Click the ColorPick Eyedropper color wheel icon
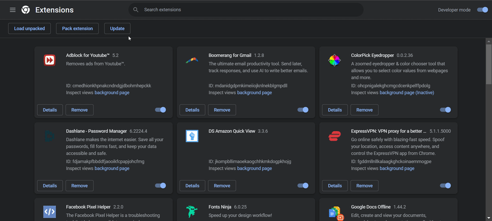Image resolution: width=492 pixels, height=221 pixels. coord(334,60)
